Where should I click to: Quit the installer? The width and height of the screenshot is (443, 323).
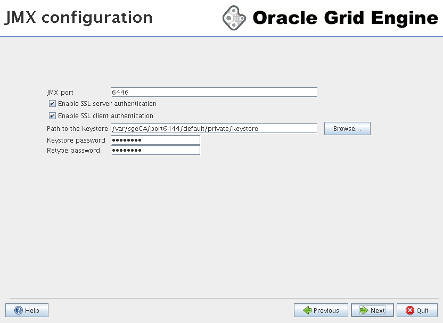417,310
